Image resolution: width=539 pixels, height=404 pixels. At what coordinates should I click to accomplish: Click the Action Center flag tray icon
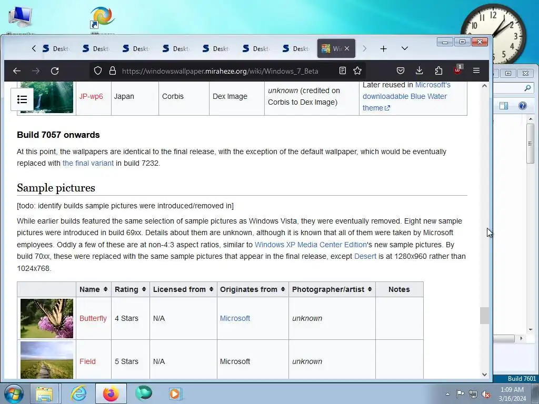click(x=460, y=393)
